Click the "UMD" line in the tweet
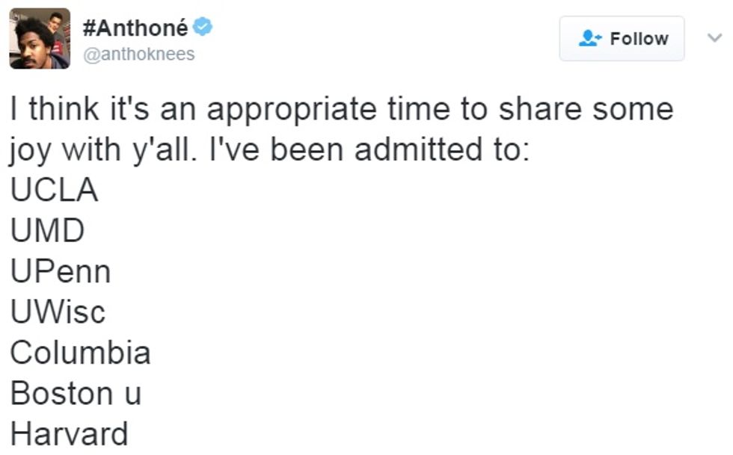 47,231
